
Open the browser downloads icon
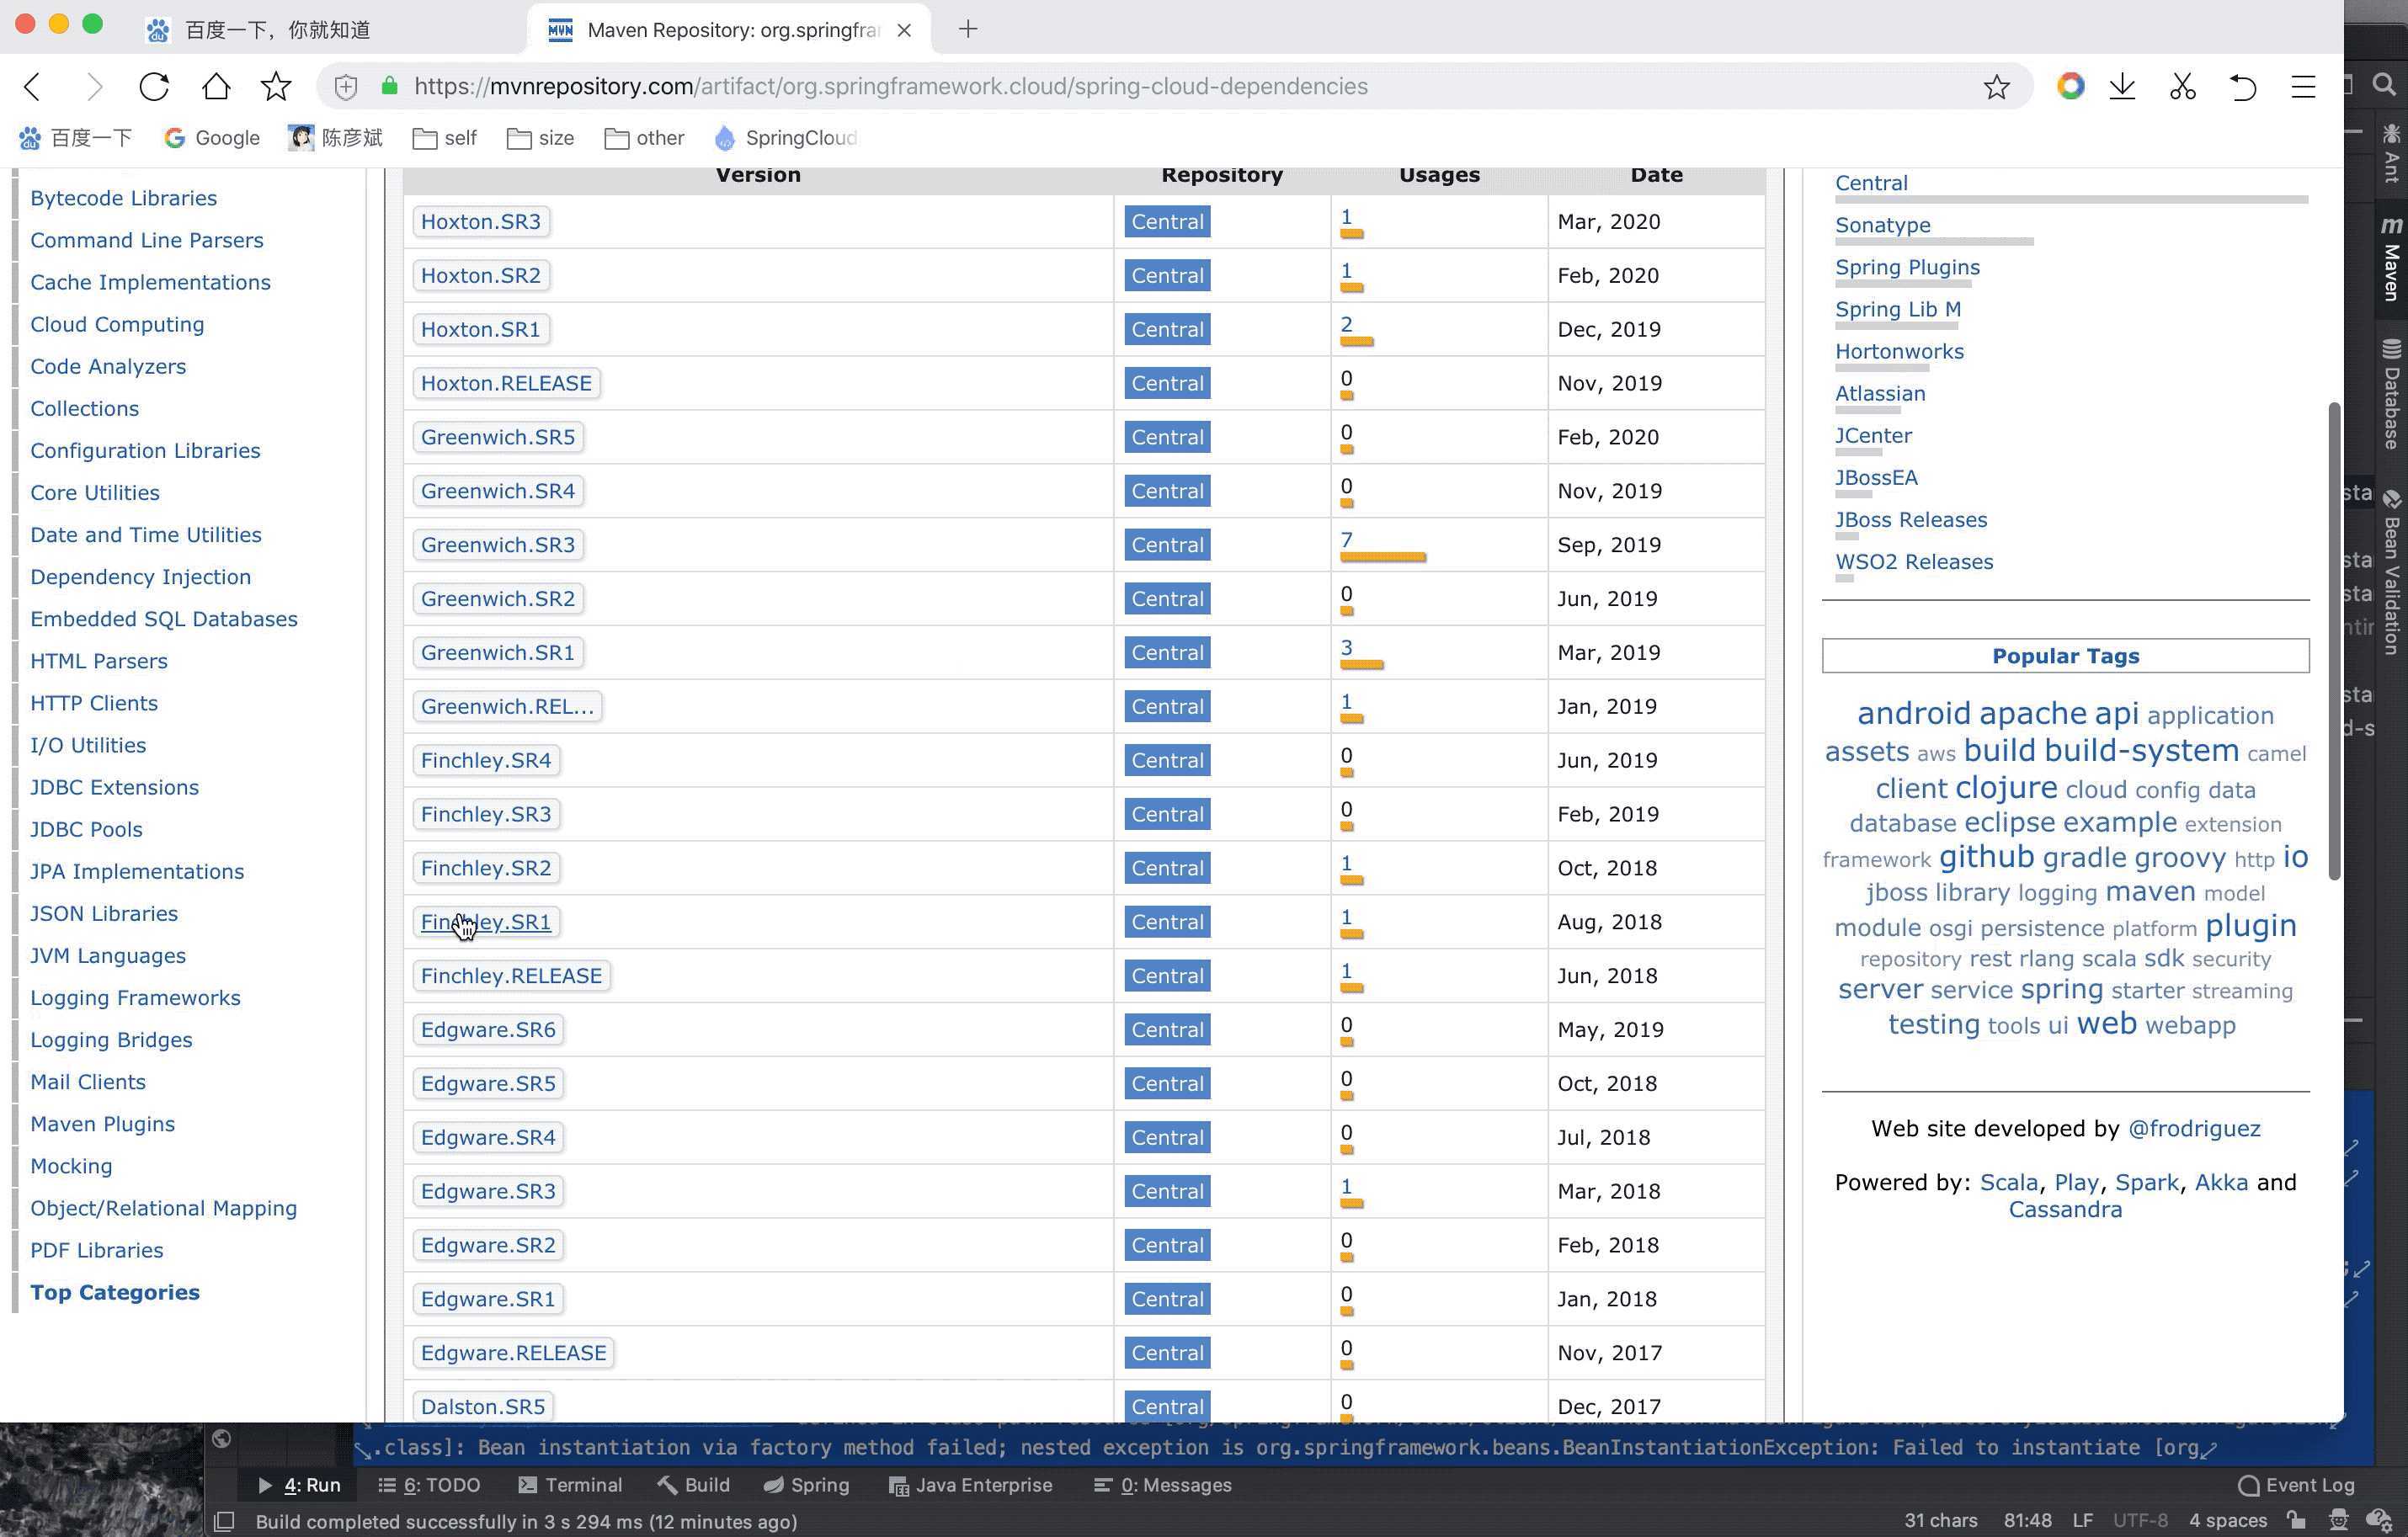[2122, 87]
